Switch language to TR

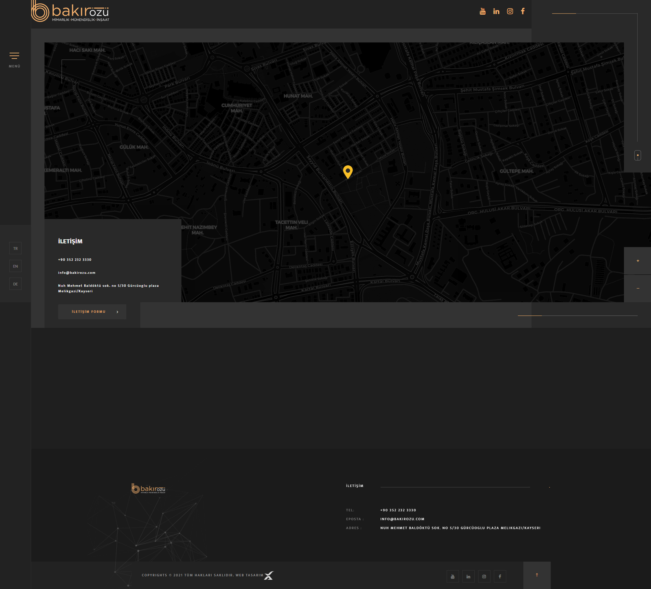[15, 248]
